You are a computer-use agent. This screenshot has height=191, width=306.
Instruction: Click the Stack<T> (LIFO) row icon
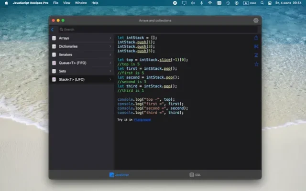click(x=54, y=79)
